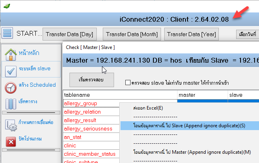Click the blue list icon beside START
259x163 pixels.
click(7, 33)
